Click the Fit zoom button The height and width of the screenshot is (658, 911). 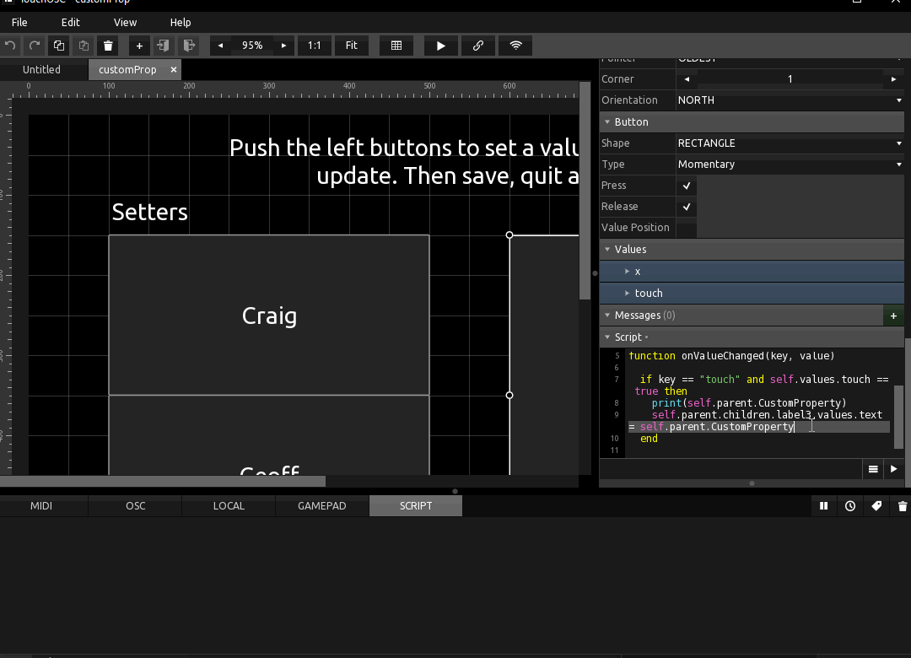pyautogui.click(x=352, y=46)
